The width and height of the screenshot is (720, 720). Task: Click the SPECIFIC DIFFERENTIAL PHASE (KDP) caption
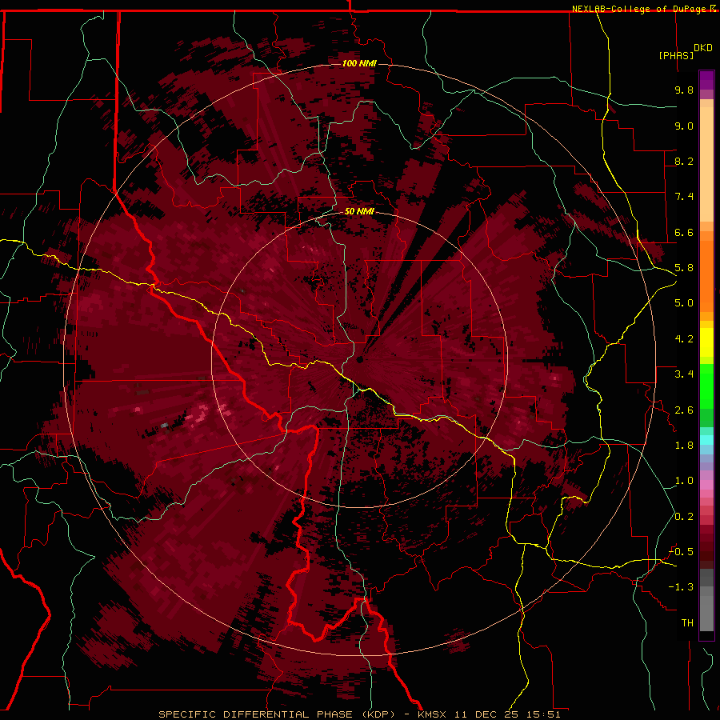click(277, 714)
